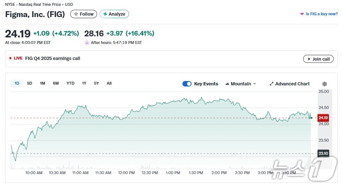Join the FIG Q4 earnings call

point(318,59)
